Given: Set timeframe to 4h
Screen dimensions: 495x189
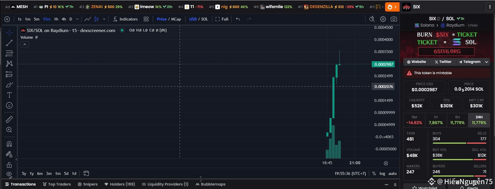Looking at the screenshot, I should pos(64,19).
